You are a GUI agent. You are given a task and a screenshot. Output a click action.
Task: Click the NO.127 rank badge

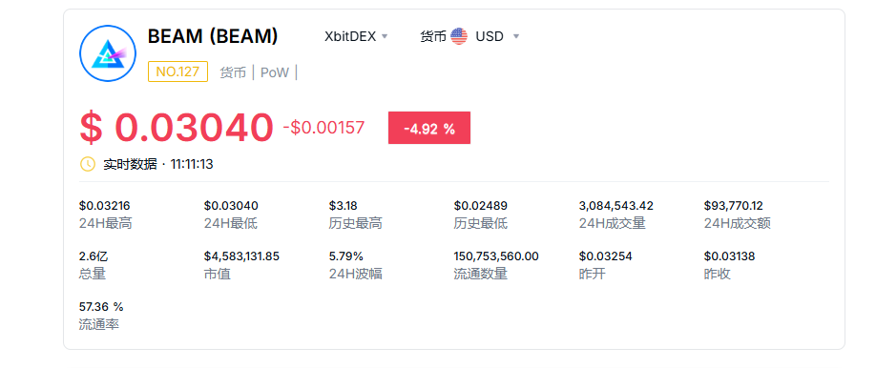click(177, 72)
